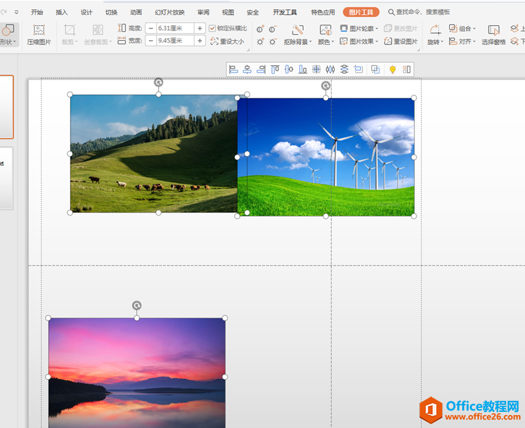Open the 组合 group dropdown

(462, 28)
